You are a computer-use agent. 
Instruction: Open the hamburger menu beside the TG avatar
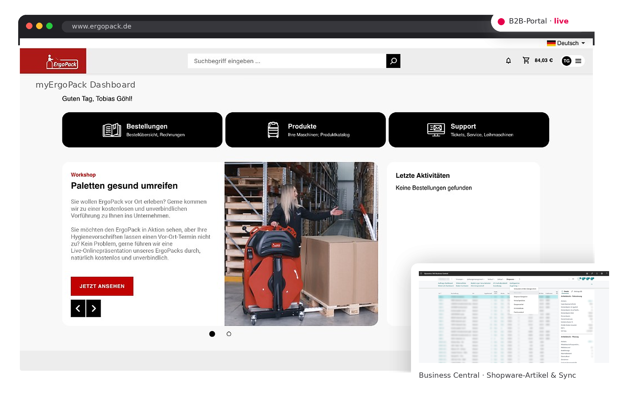(x=578, y=61)
